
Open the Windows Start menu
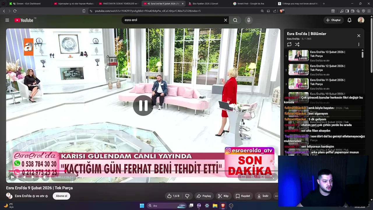(x=142, y=206)
